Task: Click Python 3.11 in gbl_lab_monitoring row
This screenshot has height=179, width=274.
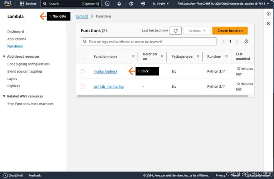Action: click(x=216, y=86)
